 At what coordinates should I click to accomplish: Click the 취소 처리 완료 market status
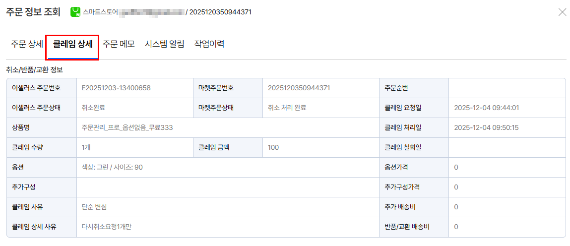(287, 108)
